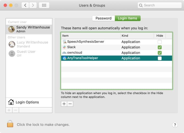Remove selected login item with minus button
Image resolution: width=184 pixels, height=133 pixels.
coord(70,104)
